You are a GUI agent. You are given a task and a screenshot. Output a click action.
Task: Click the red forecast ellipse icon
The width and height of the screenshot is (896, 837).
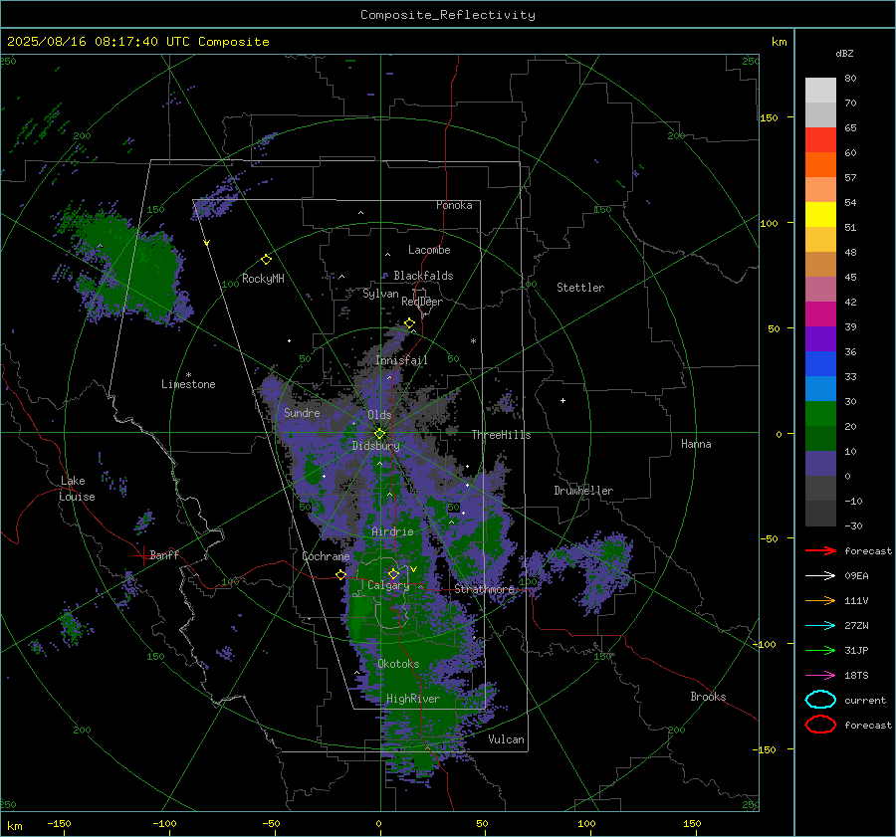click(820, 725)
